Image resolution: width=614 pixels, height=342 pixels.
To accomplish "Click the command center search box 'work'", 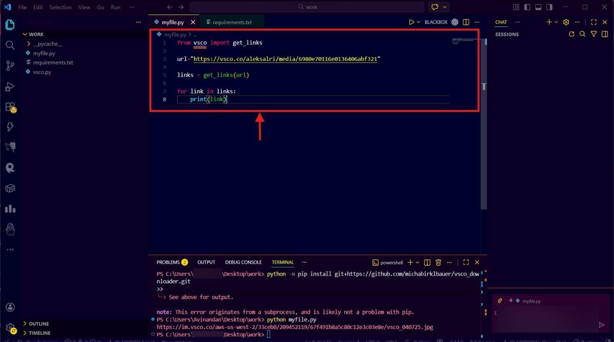I will [x=307, y=7].
